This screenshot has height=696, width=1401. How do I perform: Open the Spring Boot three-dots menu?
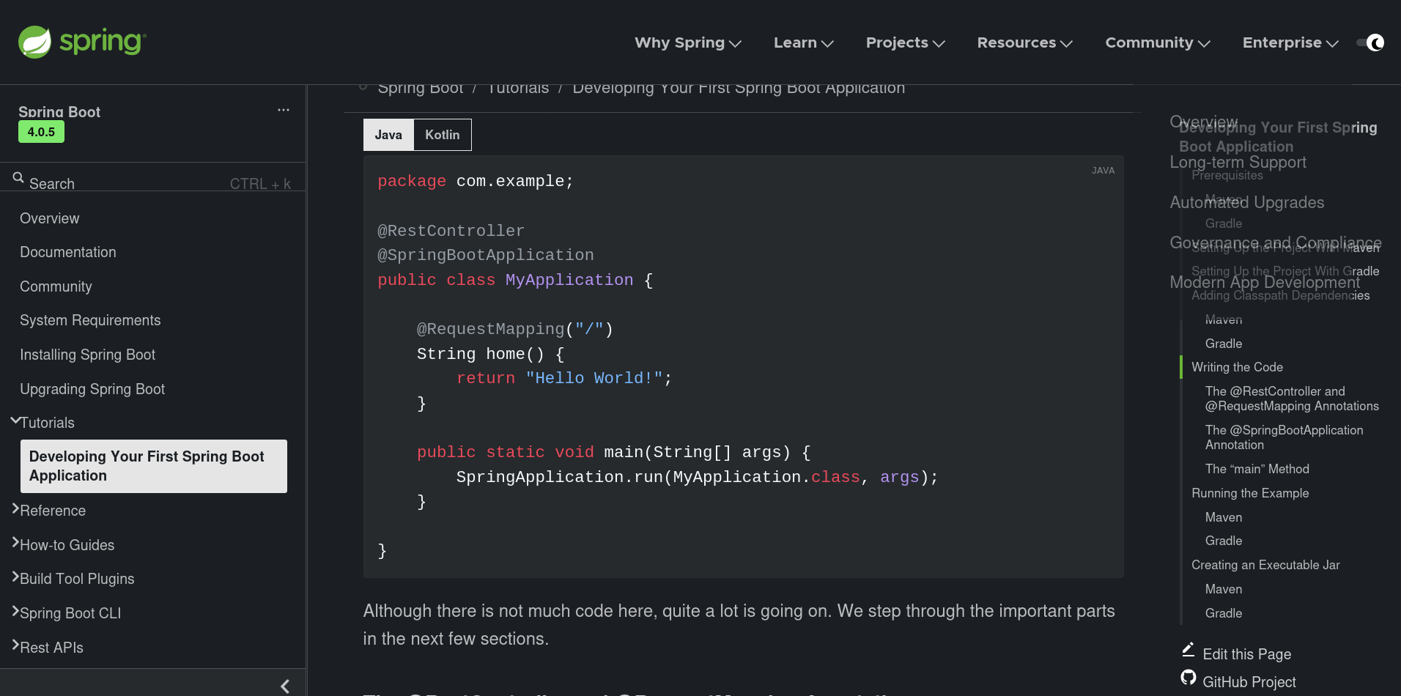tap(284, 110)
